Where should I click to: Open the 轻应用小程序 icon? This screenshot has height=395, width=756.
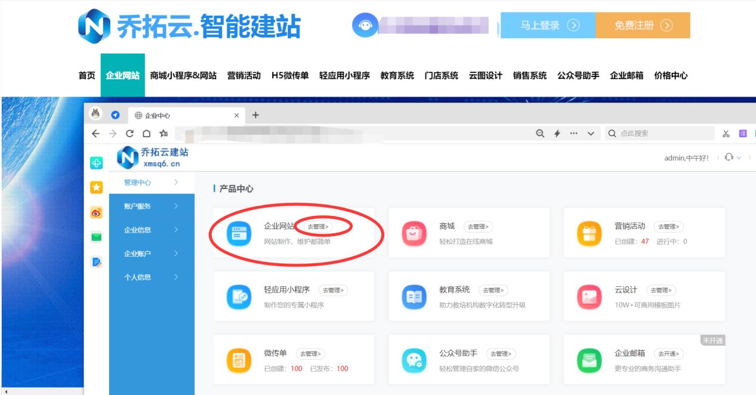click(239, 297)
